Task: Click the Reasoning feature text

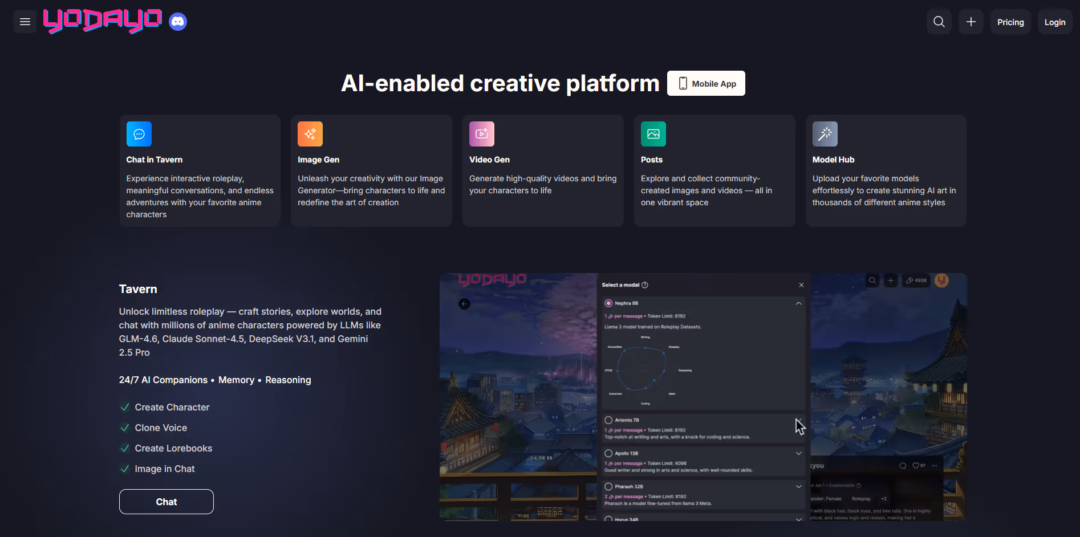Action: click(x=288, y=380)
